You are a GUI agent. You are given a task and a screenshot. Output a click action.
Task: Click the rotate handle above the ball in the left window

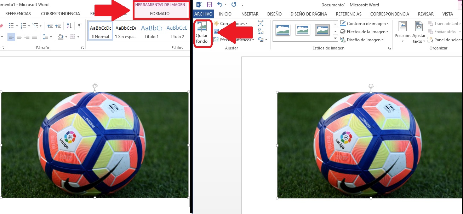pyautogui.click(x=95, y=86)
